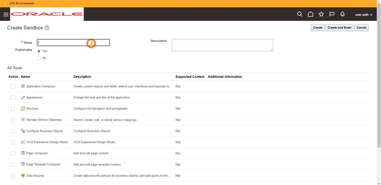Activate the Application Composer checkbox
Image resolution: width=381 pixels, height=185 pixels.
13,87
